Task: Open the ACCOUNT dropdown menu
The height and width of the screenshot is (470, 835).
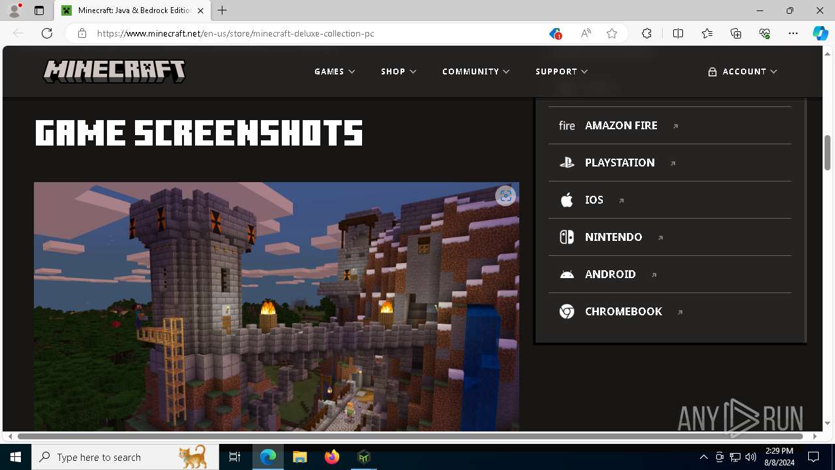Action: coord(742,71)
